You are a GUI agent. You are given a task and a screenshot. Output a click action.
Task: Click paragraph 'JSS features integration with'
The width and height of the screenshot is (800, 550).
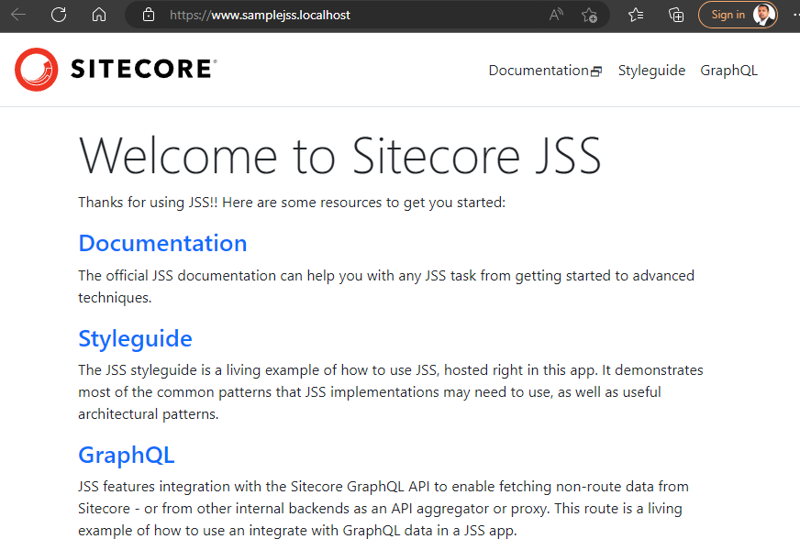point(383,508)
